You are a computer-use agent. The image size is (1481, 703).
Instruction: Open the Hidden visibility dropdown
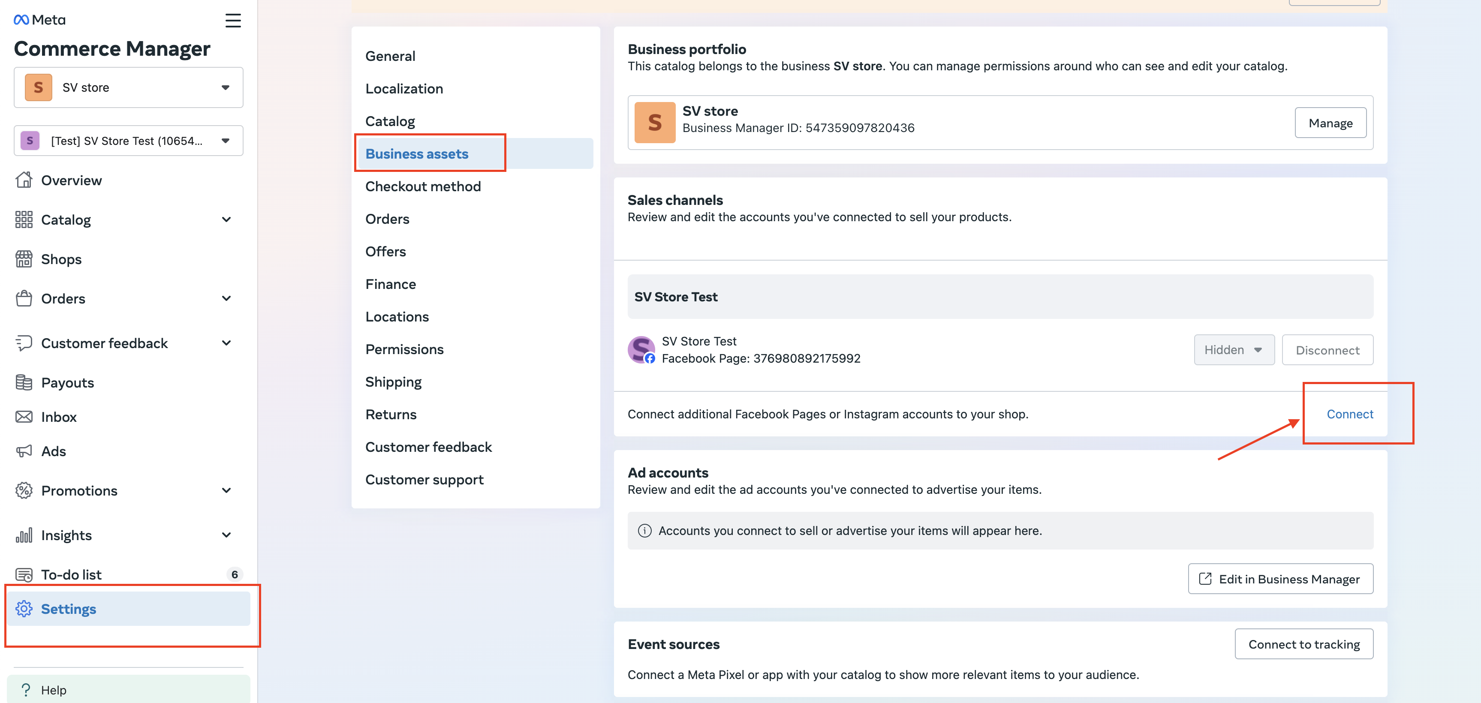[x=1234, y=350]
